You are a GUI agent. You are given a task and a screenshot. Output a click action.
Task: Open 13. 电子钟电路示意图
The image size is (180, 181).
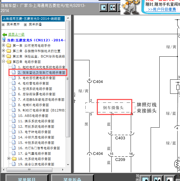click(x=34, y=132)
